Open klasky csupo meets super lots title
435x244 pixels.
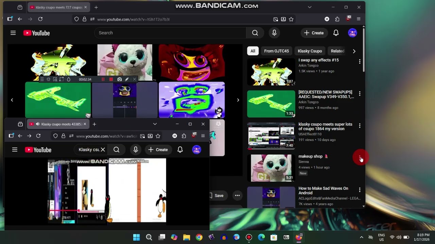point(325,126)
